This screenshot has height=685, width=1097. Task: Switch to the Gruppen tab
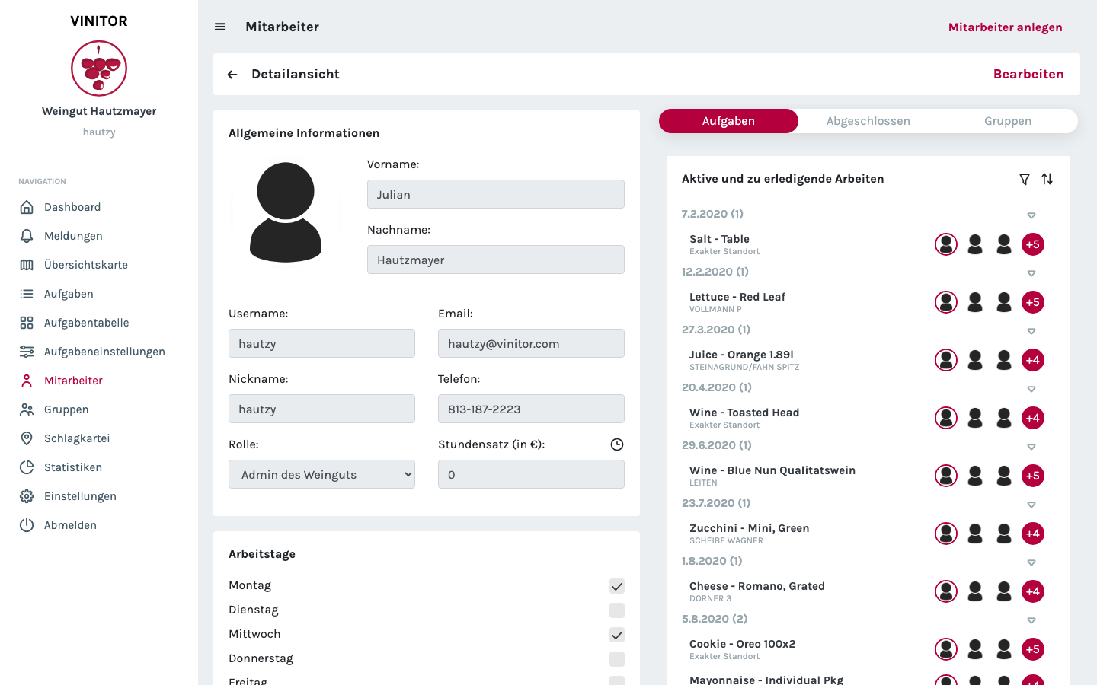tap(1008, 121)
